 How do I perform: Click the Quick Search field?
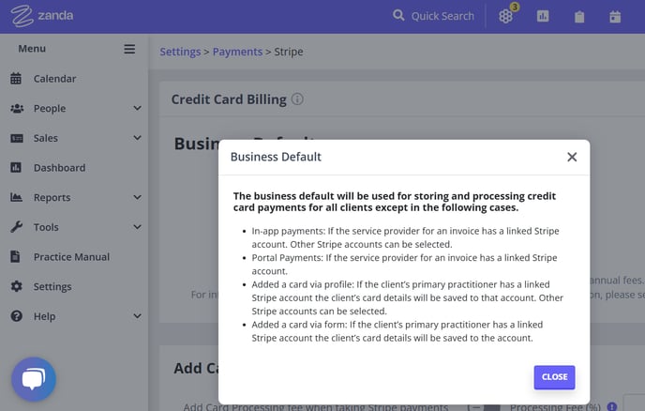coord(433,16)
